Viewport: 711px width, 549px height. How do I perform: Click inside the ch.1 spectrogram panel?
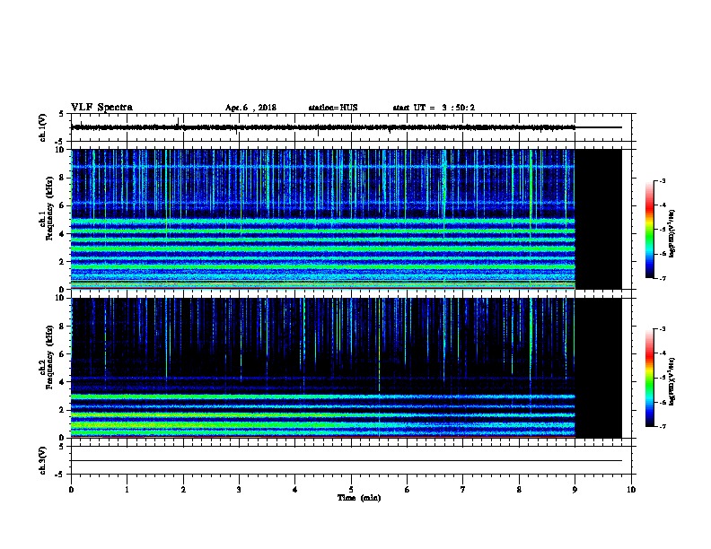(347, 219)
